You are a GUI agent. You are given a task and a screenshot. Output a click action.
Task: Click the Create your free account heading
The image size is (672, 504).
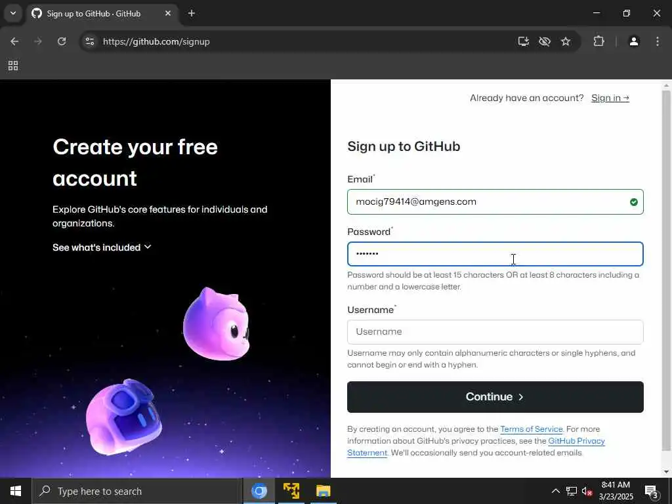(135, 163)
